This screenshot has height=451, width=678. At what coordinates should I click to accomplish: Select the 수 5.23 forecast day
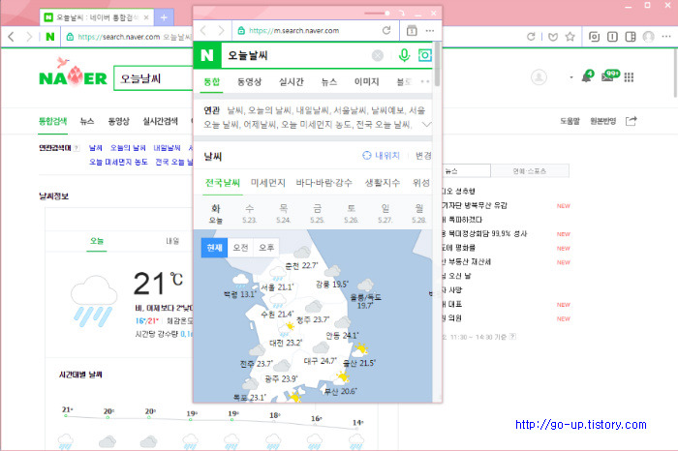tap(250, 214)
